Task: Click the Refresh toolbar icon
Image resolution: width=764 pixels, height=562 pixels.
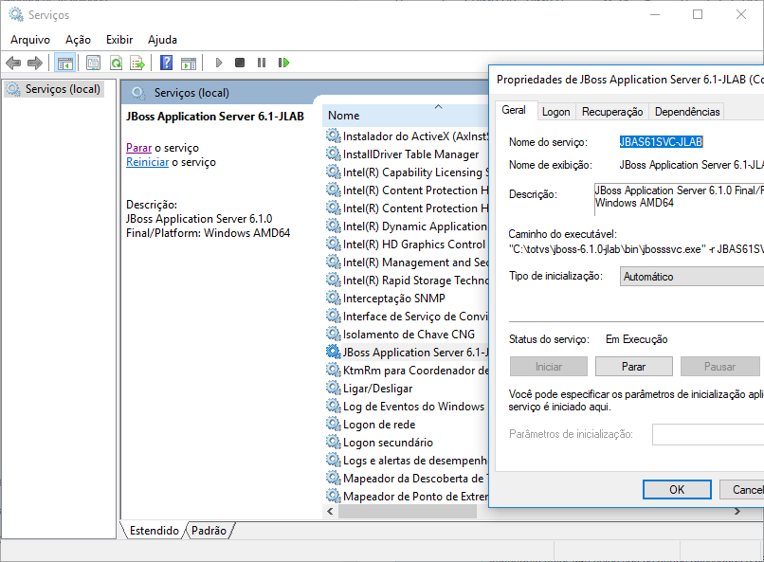Action: click(x=116, y=63)
